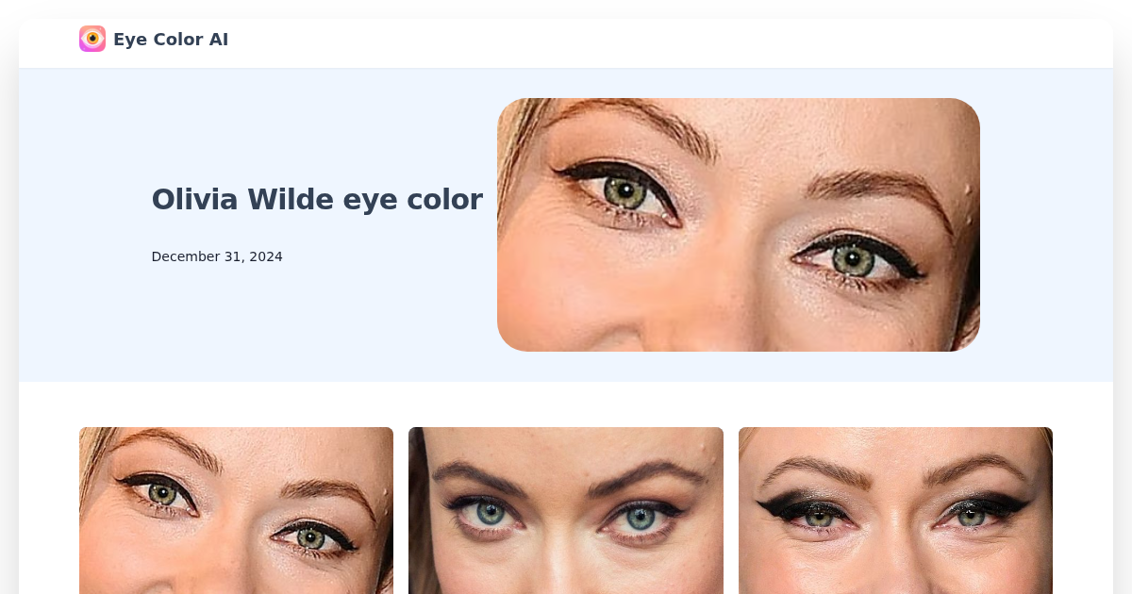Open the middle gallery thumbnail with blue eyes

tap(566, 510)
